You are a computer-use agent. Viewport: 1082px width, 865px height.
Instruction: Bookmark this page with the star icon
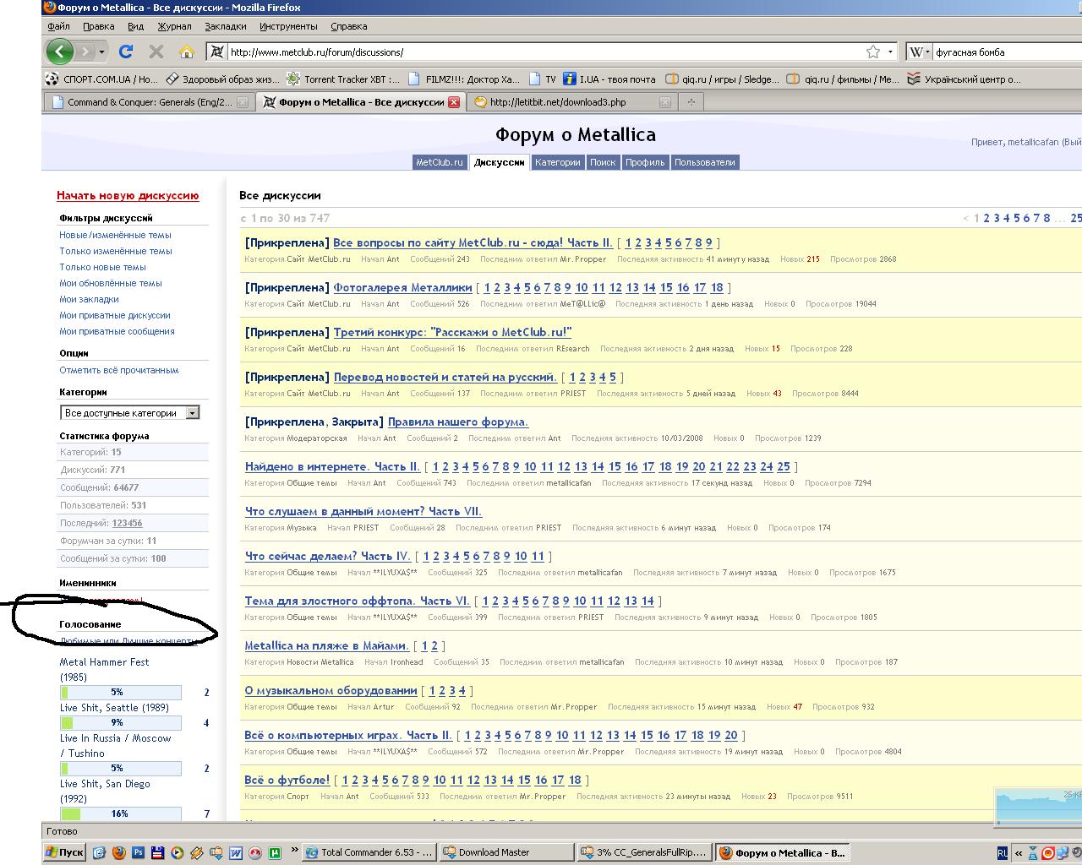click(x=873, y=52)
